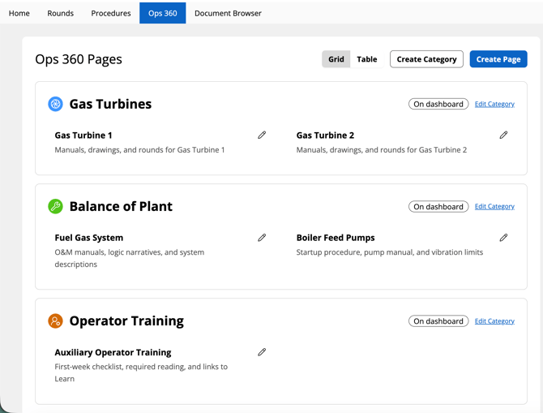Click 'Startup procedure, pump manual, and vibration limits'

point(390,252)
